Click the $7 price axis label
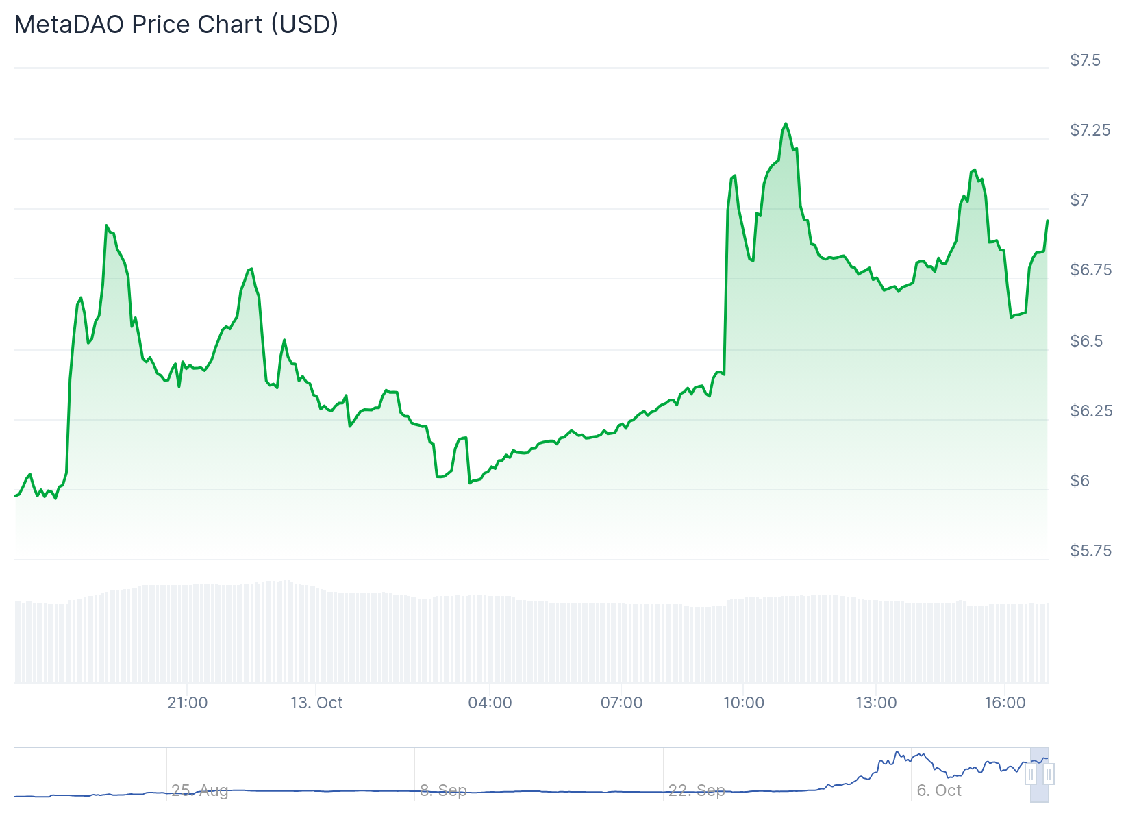 point(1079,200)
